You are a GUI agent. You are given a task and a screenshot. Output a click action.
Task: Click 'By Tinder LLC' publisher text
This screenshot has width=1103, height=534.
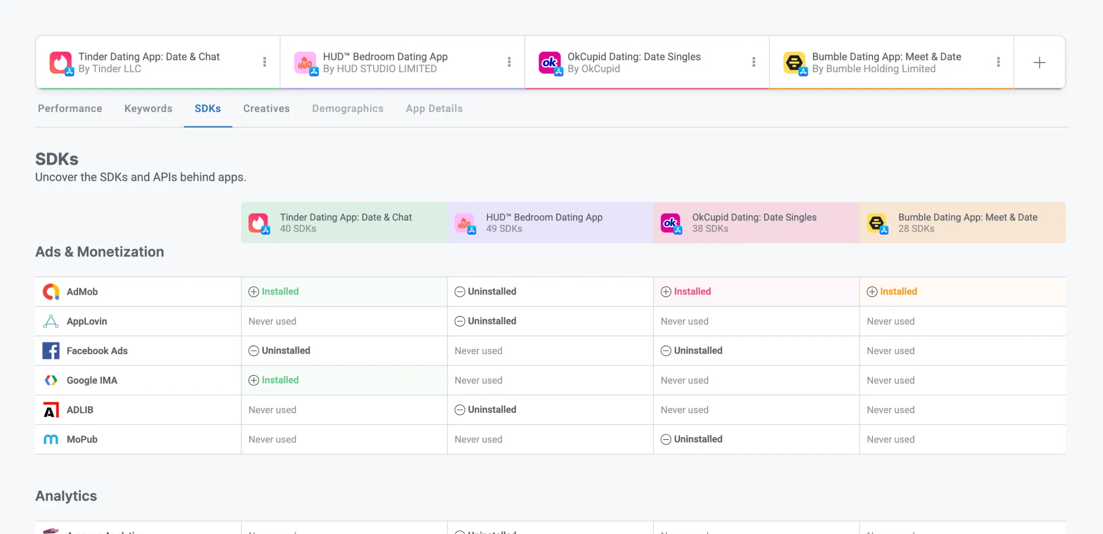pyautogui.click(x=110, y=69)
